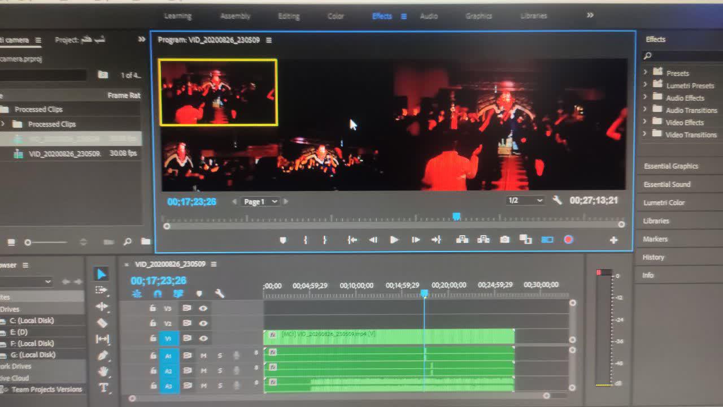
Task: Toggle V3 track output eye
Action: 203,308
